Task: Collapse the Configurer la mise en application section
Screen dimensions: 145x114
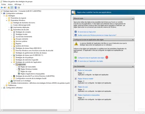Action: pos(133,40)
